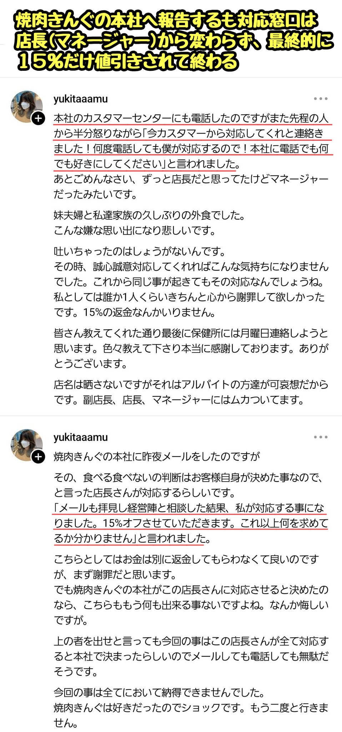Select the line 今回の事は全てにおいて納得できませんでした
Image resolution: width=342 pixels, height=732 pixels.
[x=159, y=693]
